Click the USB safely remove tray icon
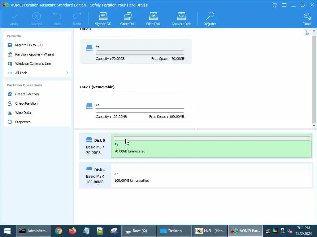This screenshot has height=237, width=317. 283,231
